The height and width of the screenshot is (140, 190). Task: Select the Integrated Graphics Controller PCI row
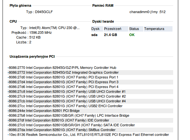coord(90,72)
